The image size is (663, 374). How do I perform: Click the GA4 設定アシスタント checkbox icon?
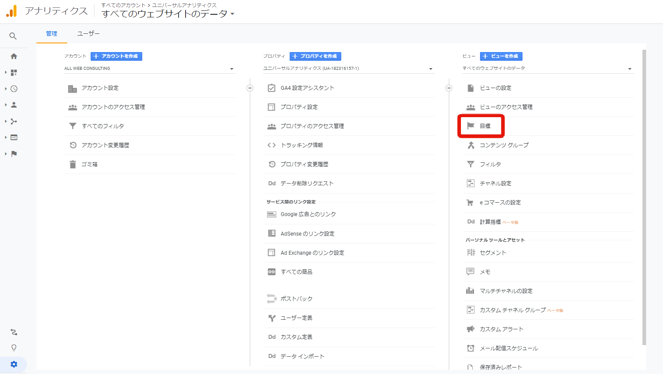271,88
